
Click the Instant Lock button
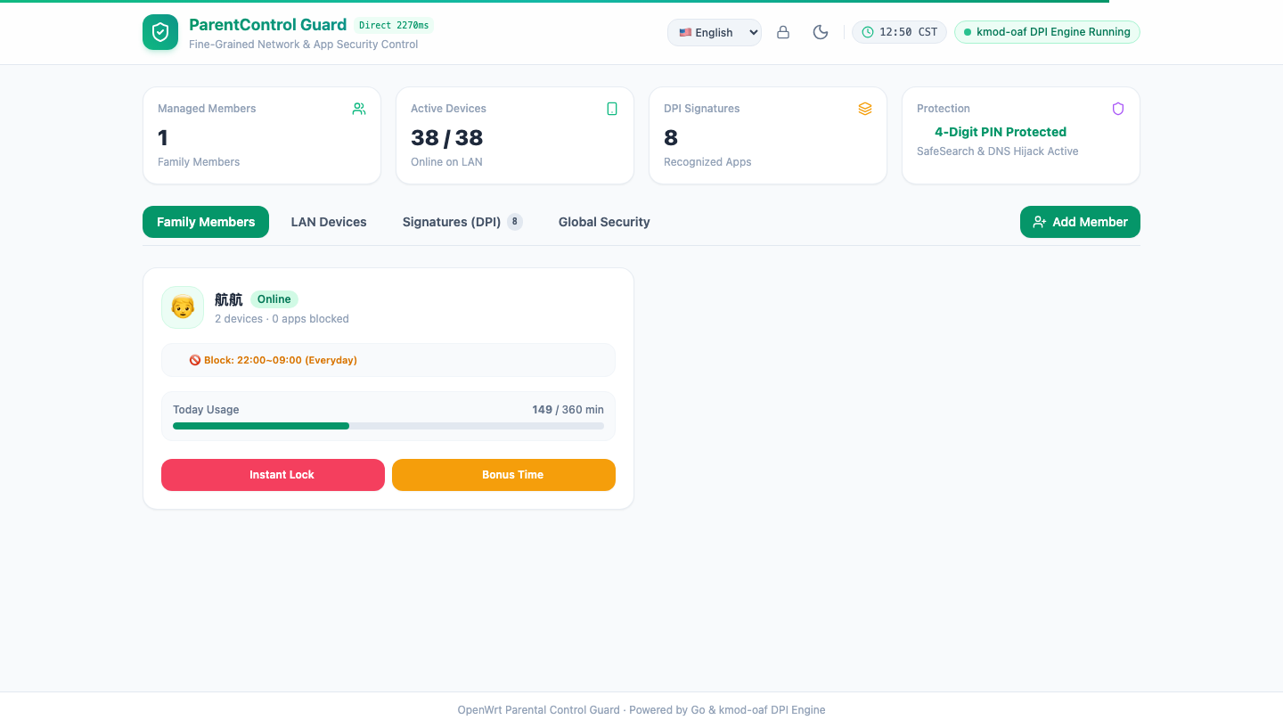pyautogui.click(x=273, y=475)
